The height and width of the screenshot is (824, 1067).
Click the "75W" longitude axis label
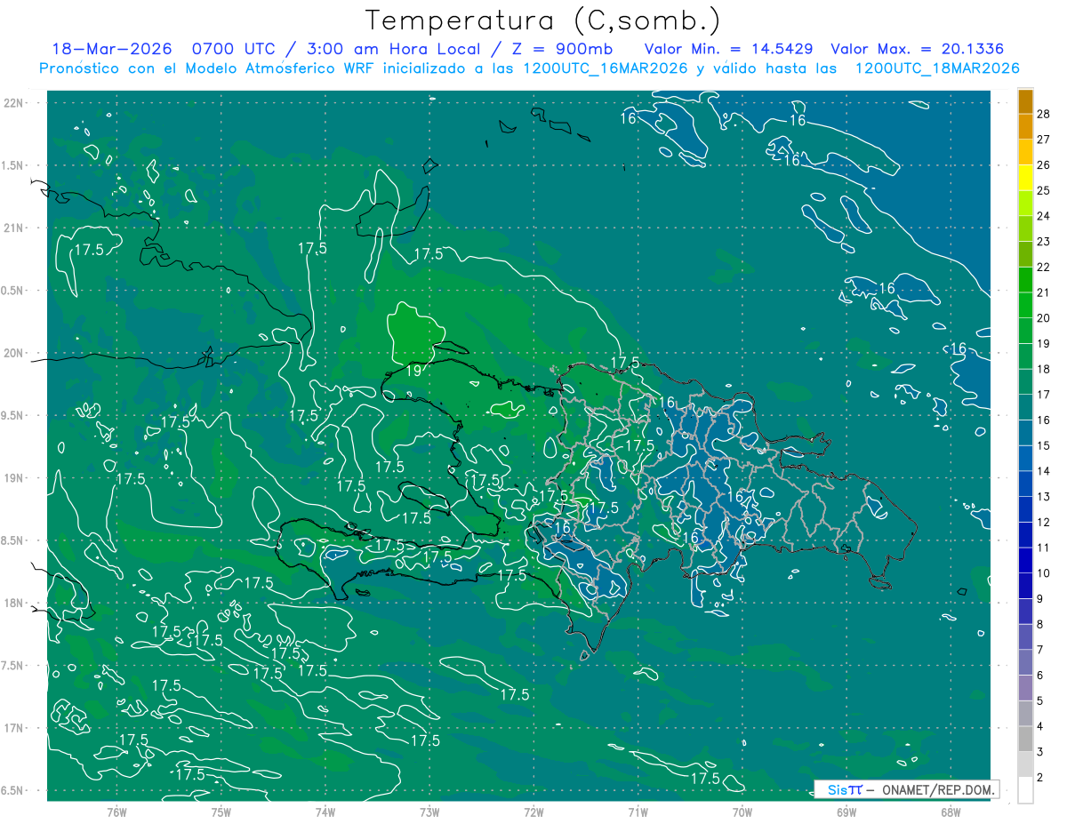(221, 812)
